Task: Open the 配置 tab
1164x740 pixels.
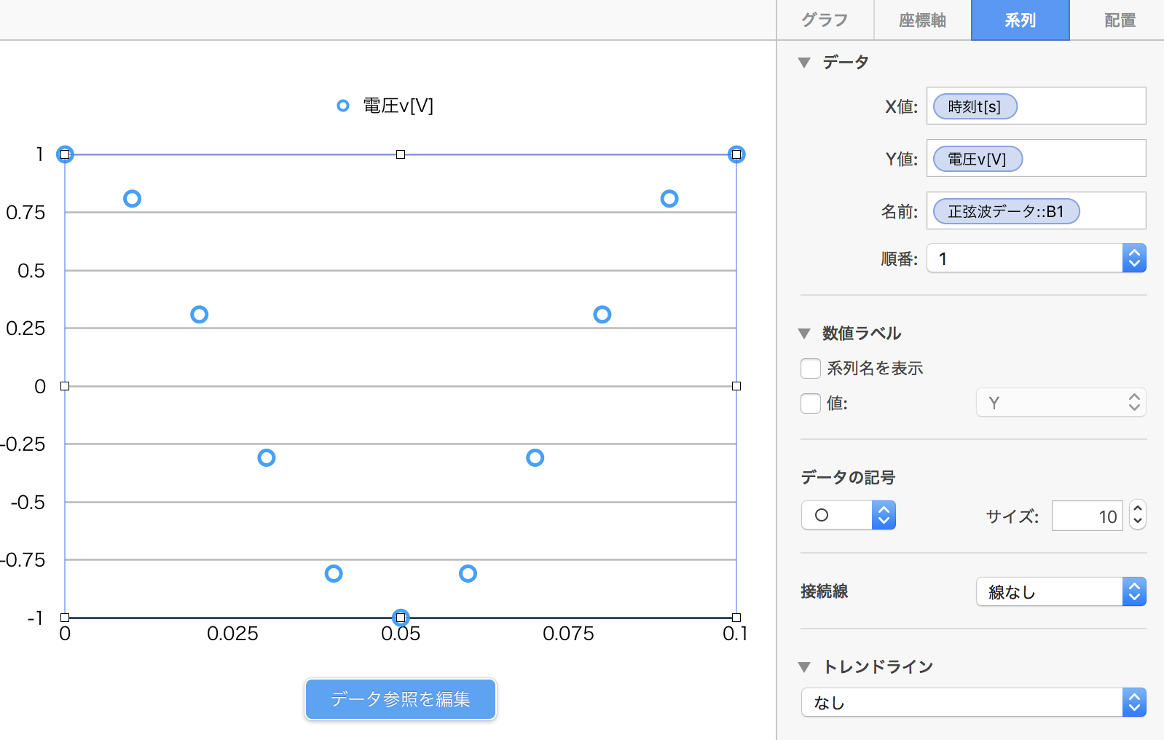Action: 1120,20
